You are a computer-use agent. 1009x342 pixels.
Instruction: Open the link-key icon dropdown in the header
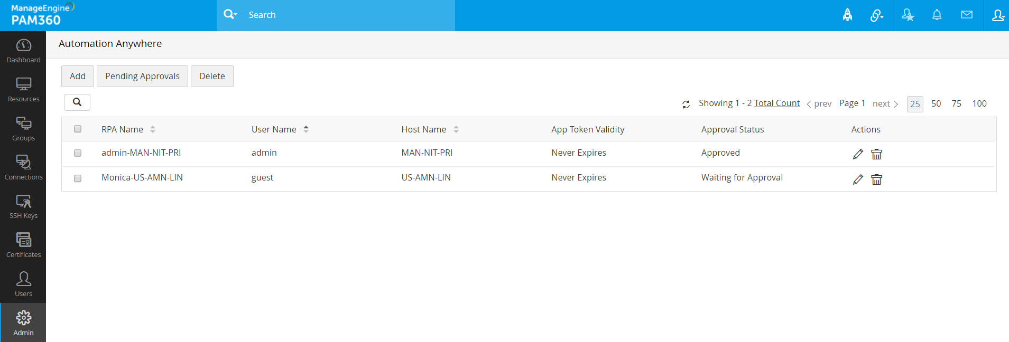877,15
